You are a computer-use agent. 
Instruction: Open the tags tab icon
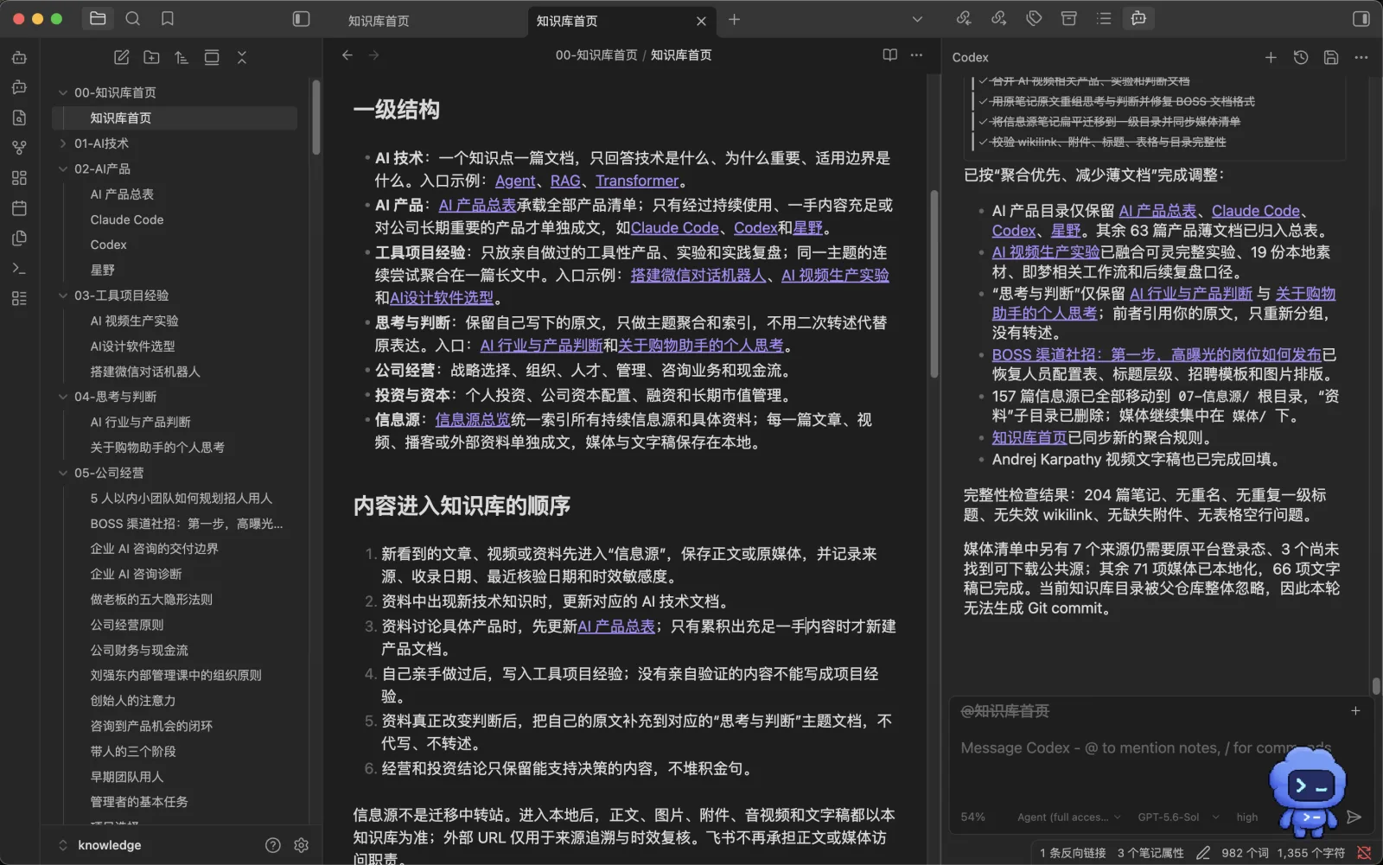[1034, 18]
